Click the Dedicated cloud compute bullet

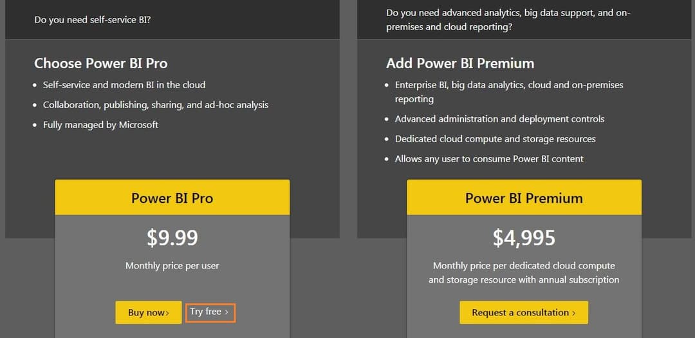point(495,138)
